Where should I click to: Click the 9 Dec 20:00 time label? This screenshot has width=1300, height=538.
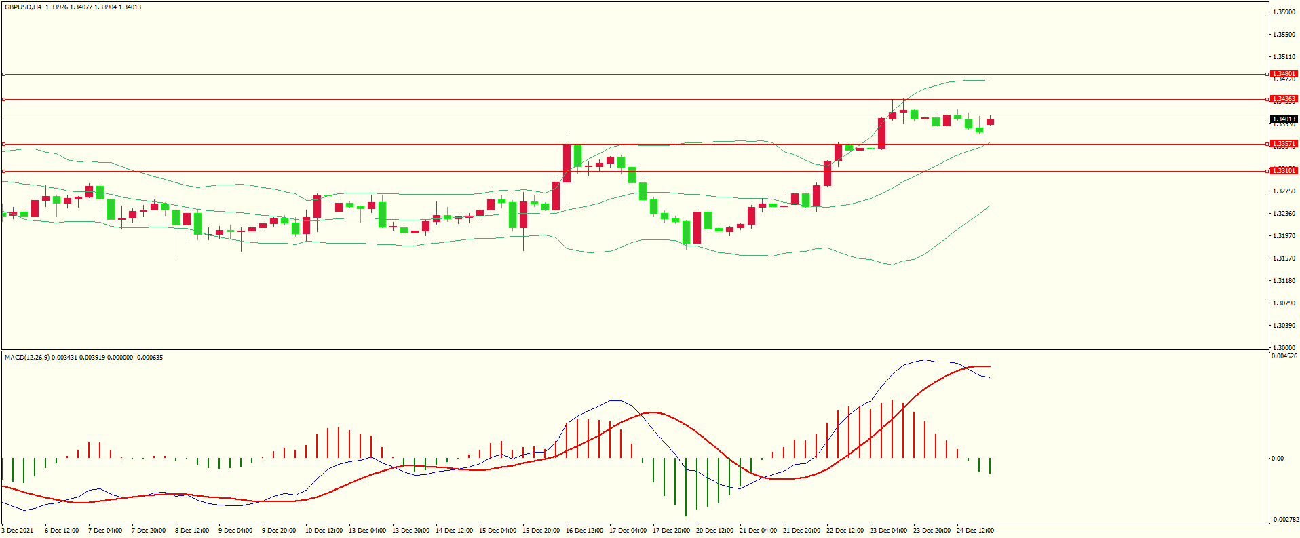tap(279, 531)
